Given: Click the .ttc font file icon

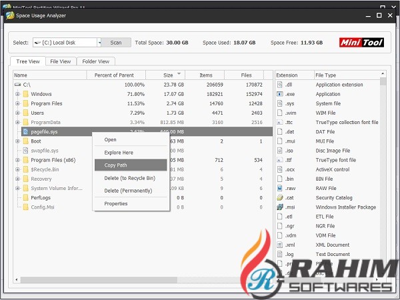Looking at the screenshot, I should 280,123.
